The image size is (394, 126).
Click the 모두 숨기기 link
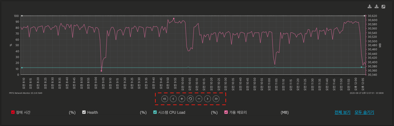click(364, 113)
